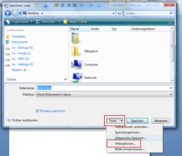Open the Templates favorite link
182x156 pixels.
pyautogui.click(x=19, y=36)
